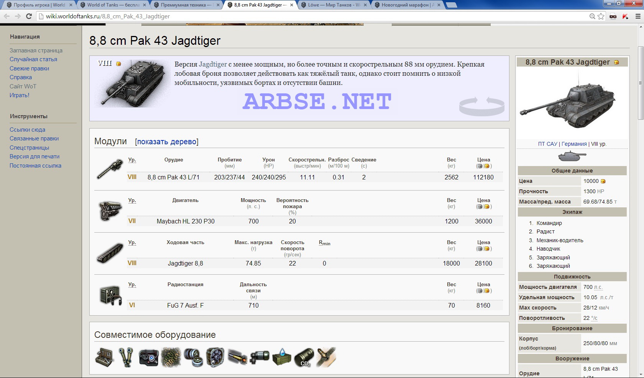Click the small tank thumbnail in description
This screenshot has width=644, height=378.
tap(132, 83)
